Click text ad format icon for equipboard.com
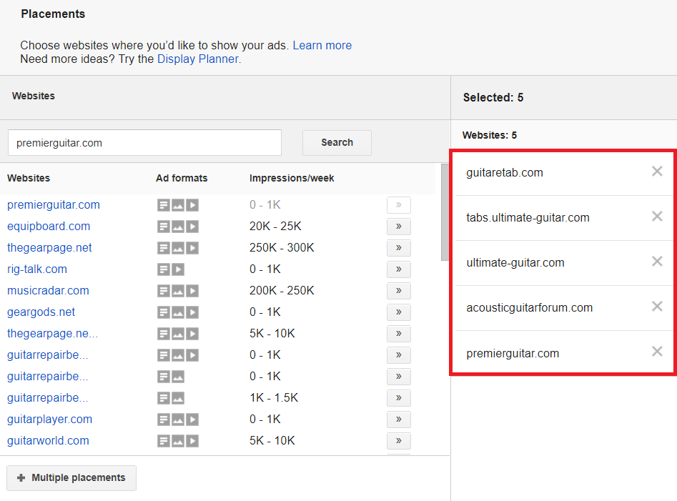Image resolution: width=677 pixels, height=501 pixels. (164, 227)
